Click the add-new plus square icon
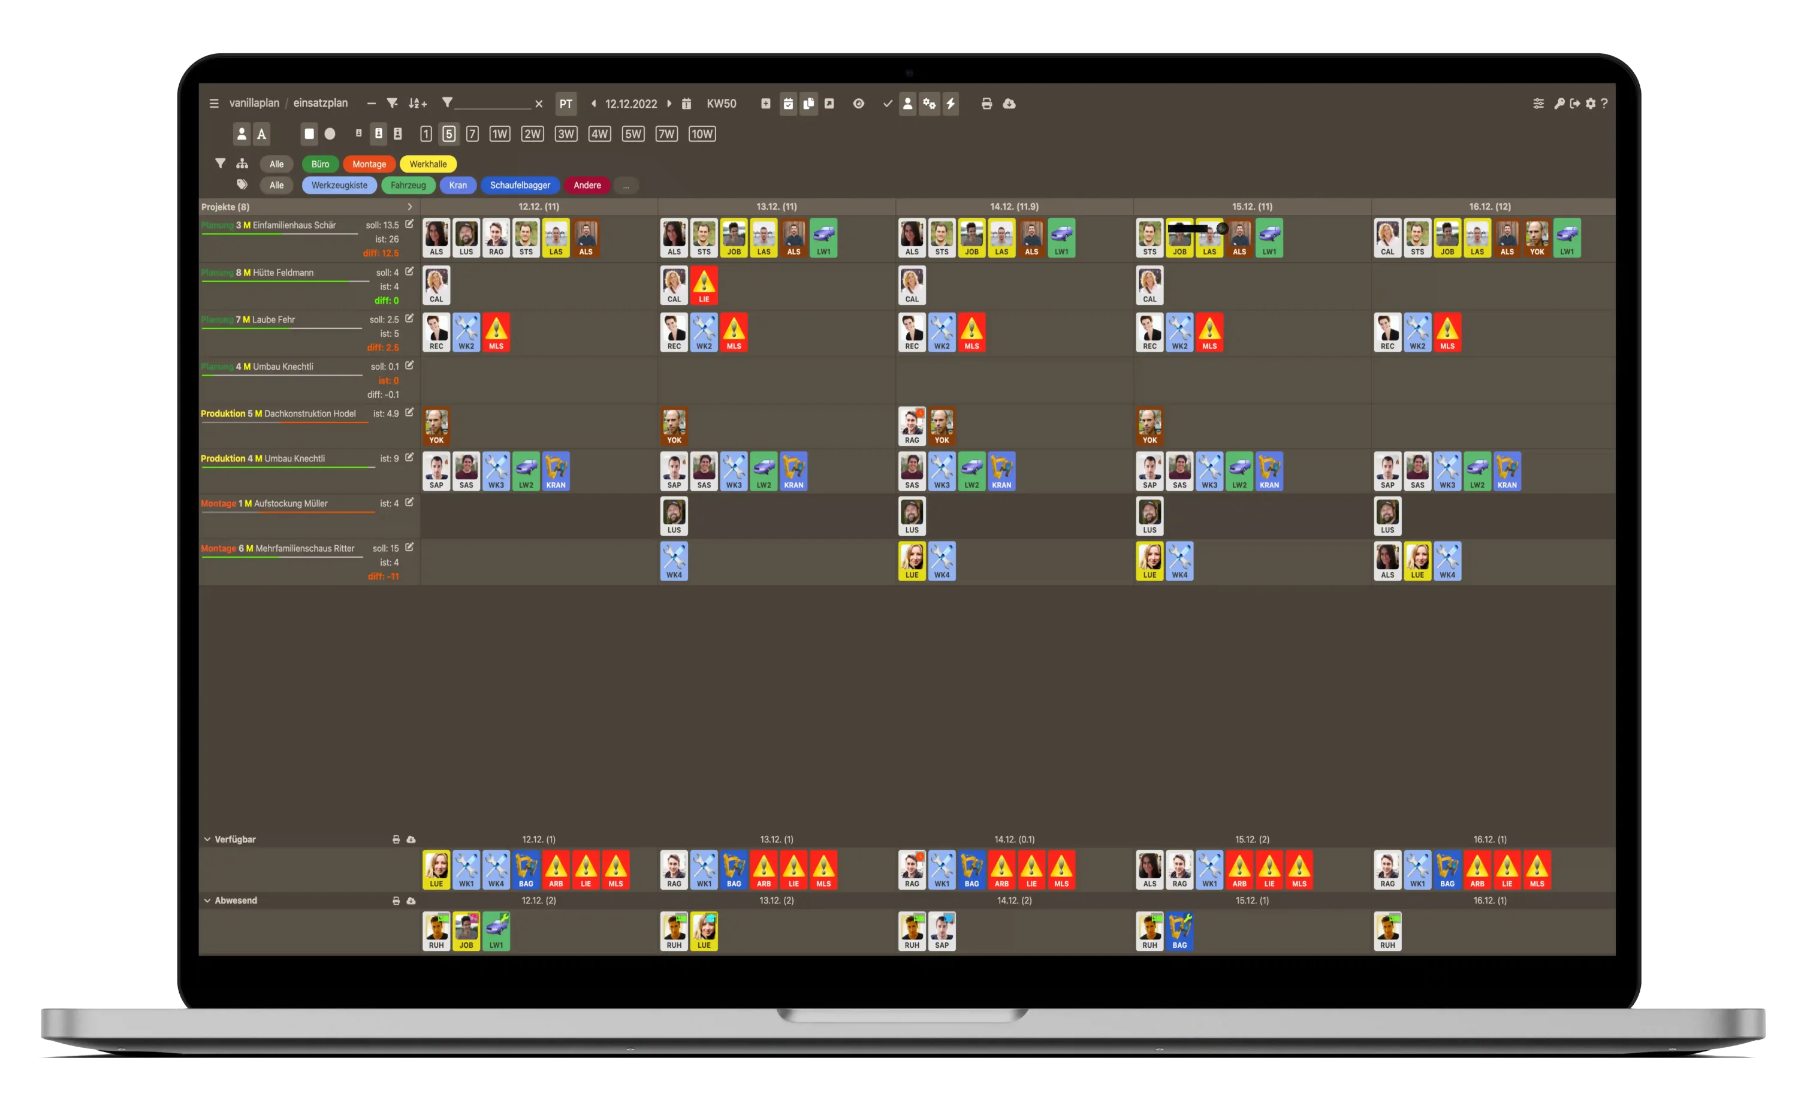 click(766, 104)
